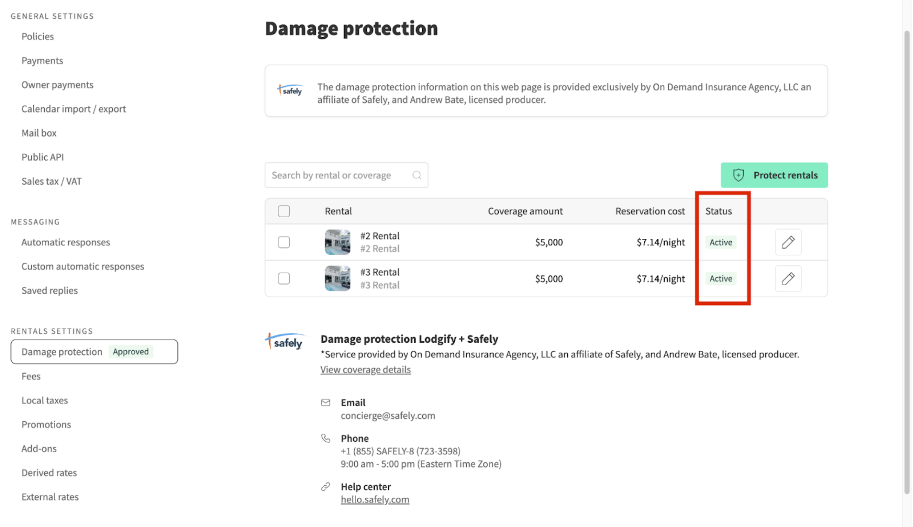Image resolution: width=913 pixels, height=527 pixels.
Task: Visit the hello.safely.com help center link
Action: click(x=375, y=500)
